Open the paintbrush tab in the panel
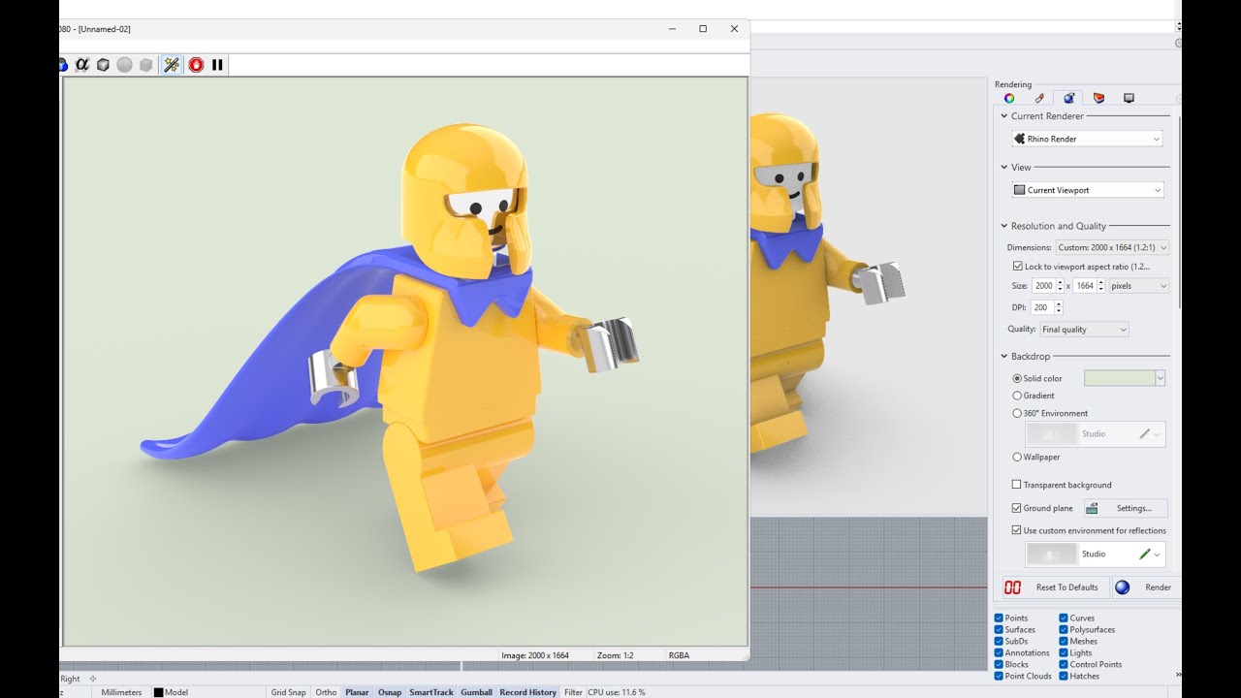 click(x=1039, y=98)
